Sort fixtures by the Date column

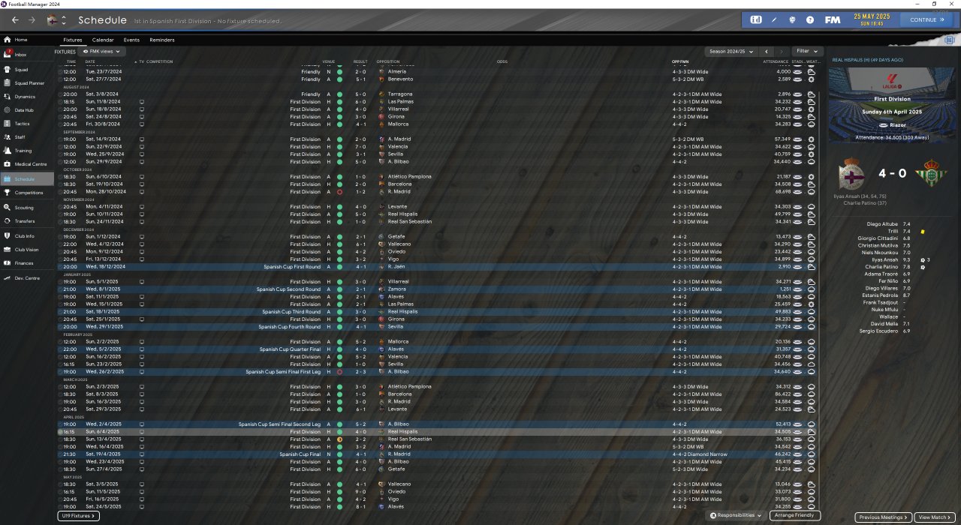coord(90,61)
